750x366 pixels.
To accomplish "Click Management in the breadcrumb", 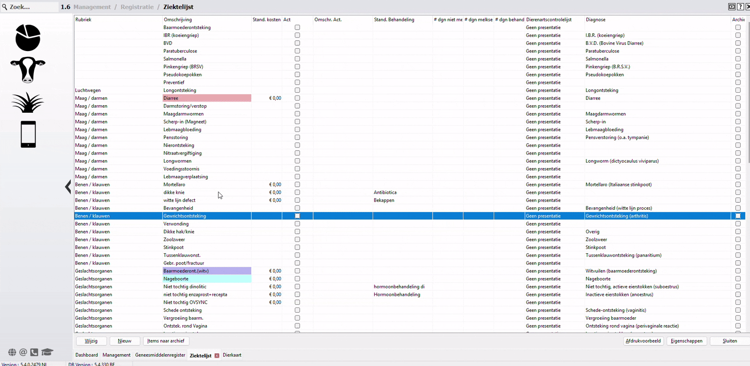I will pyautogui.click(x=92, y=7).
